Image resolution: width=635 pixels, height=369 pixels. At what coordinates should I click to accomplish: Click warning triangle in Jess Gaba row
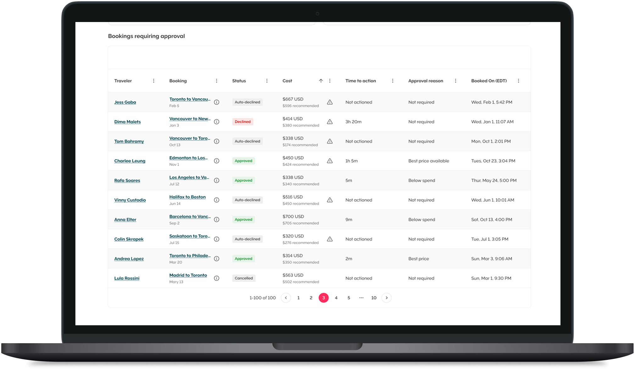330,102
